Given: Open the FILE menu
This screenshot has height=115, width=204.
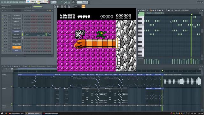Looking at the screenshot, I should (x=2, y=2).
